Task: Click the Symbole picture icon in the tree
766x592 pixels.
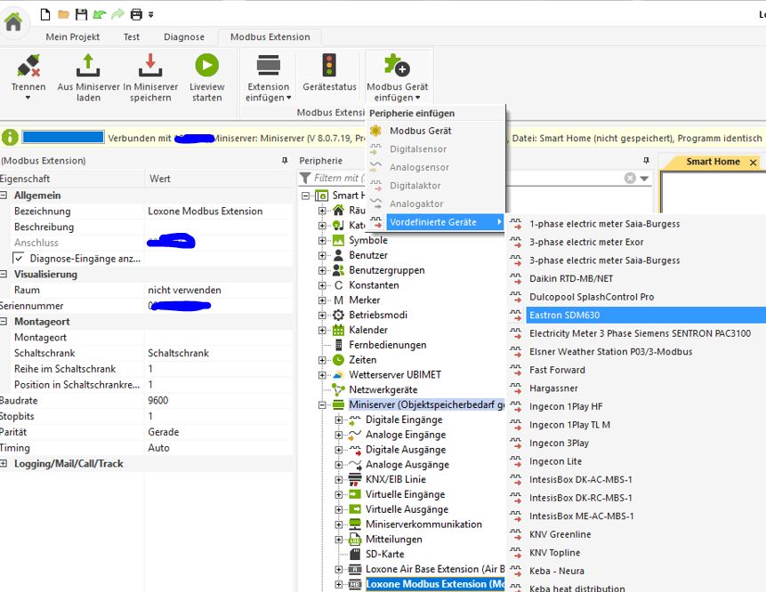Action: click(x=338, y=240)
